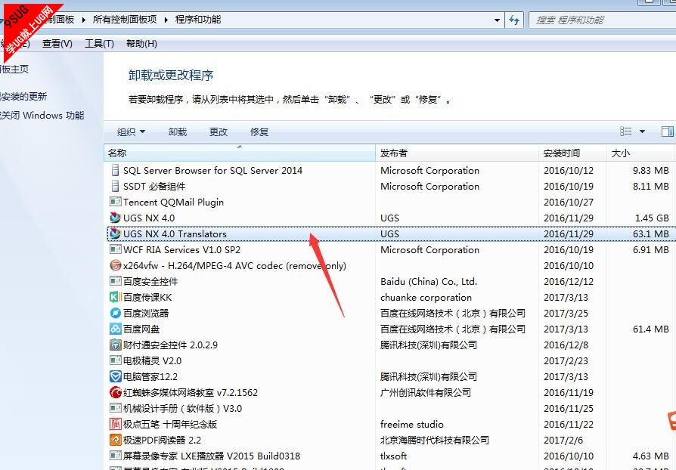Click the UGS NX 4.0 program icon
Screen dimensions: 676x470
115,218
